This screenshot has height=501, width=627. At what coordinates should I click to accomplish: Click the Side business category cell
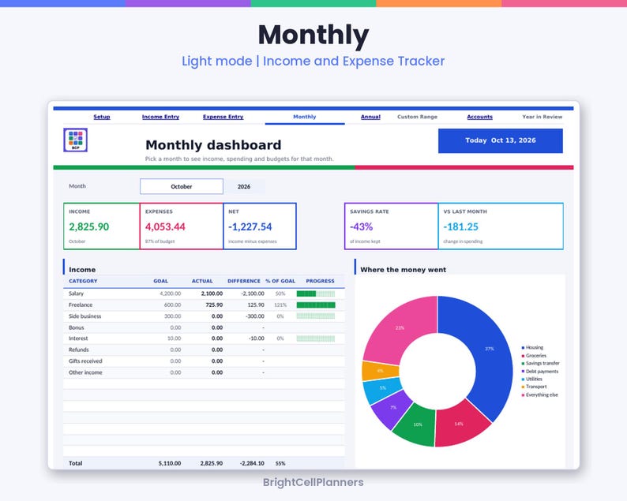click(x=84, y=316)
